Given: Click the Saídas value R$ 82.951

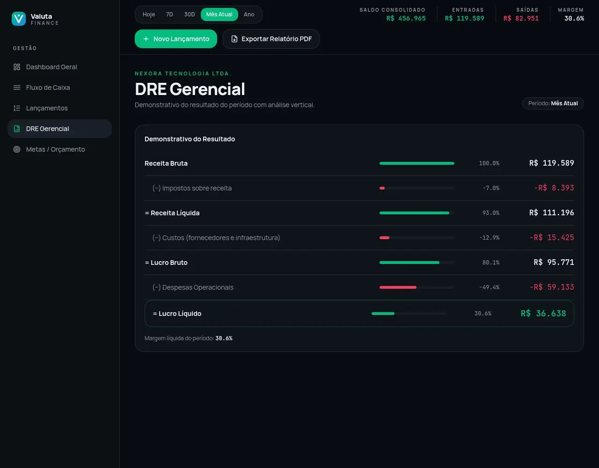Looking at the screenshot, I should pos(521,19).
